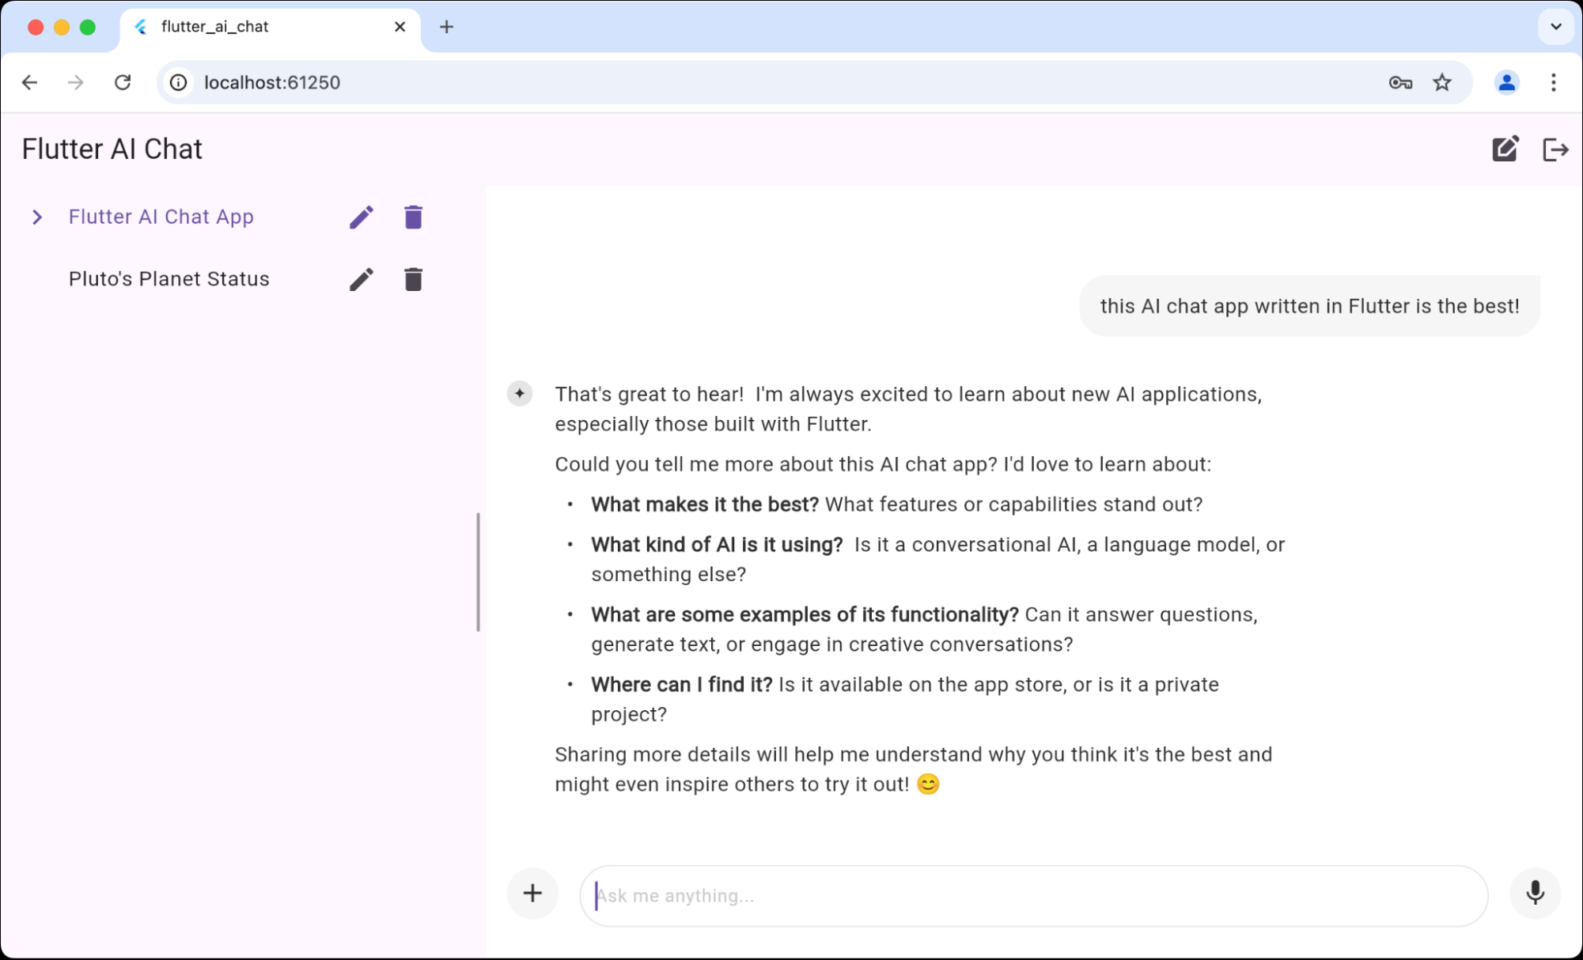This screenshot has height=960, width=1583.
Task: Log out using the exit icon
Action: point(1555,149)
